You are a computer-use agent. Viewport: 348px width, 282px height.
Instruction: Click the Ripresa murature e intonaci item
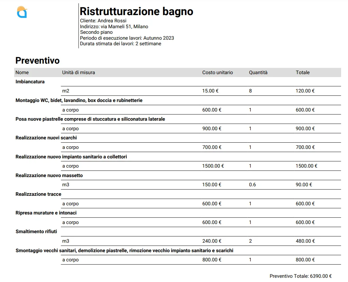point(46,213)
